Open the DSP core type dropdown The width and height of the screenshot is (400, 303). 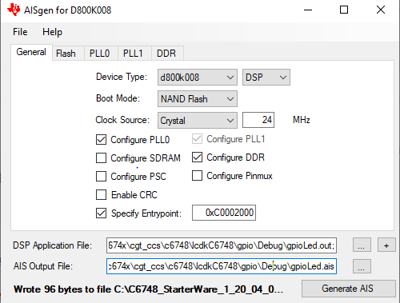(266, 78)
